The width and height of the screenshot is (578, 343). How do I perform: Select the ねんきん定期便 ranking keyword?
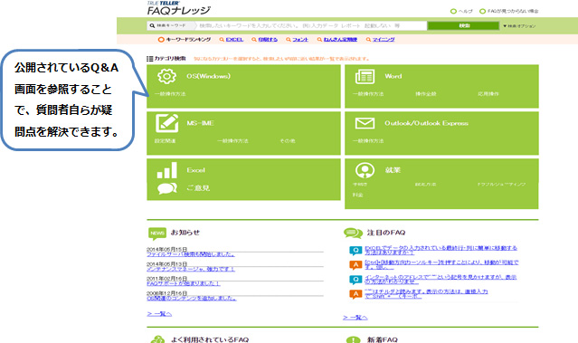pos(340,40)
